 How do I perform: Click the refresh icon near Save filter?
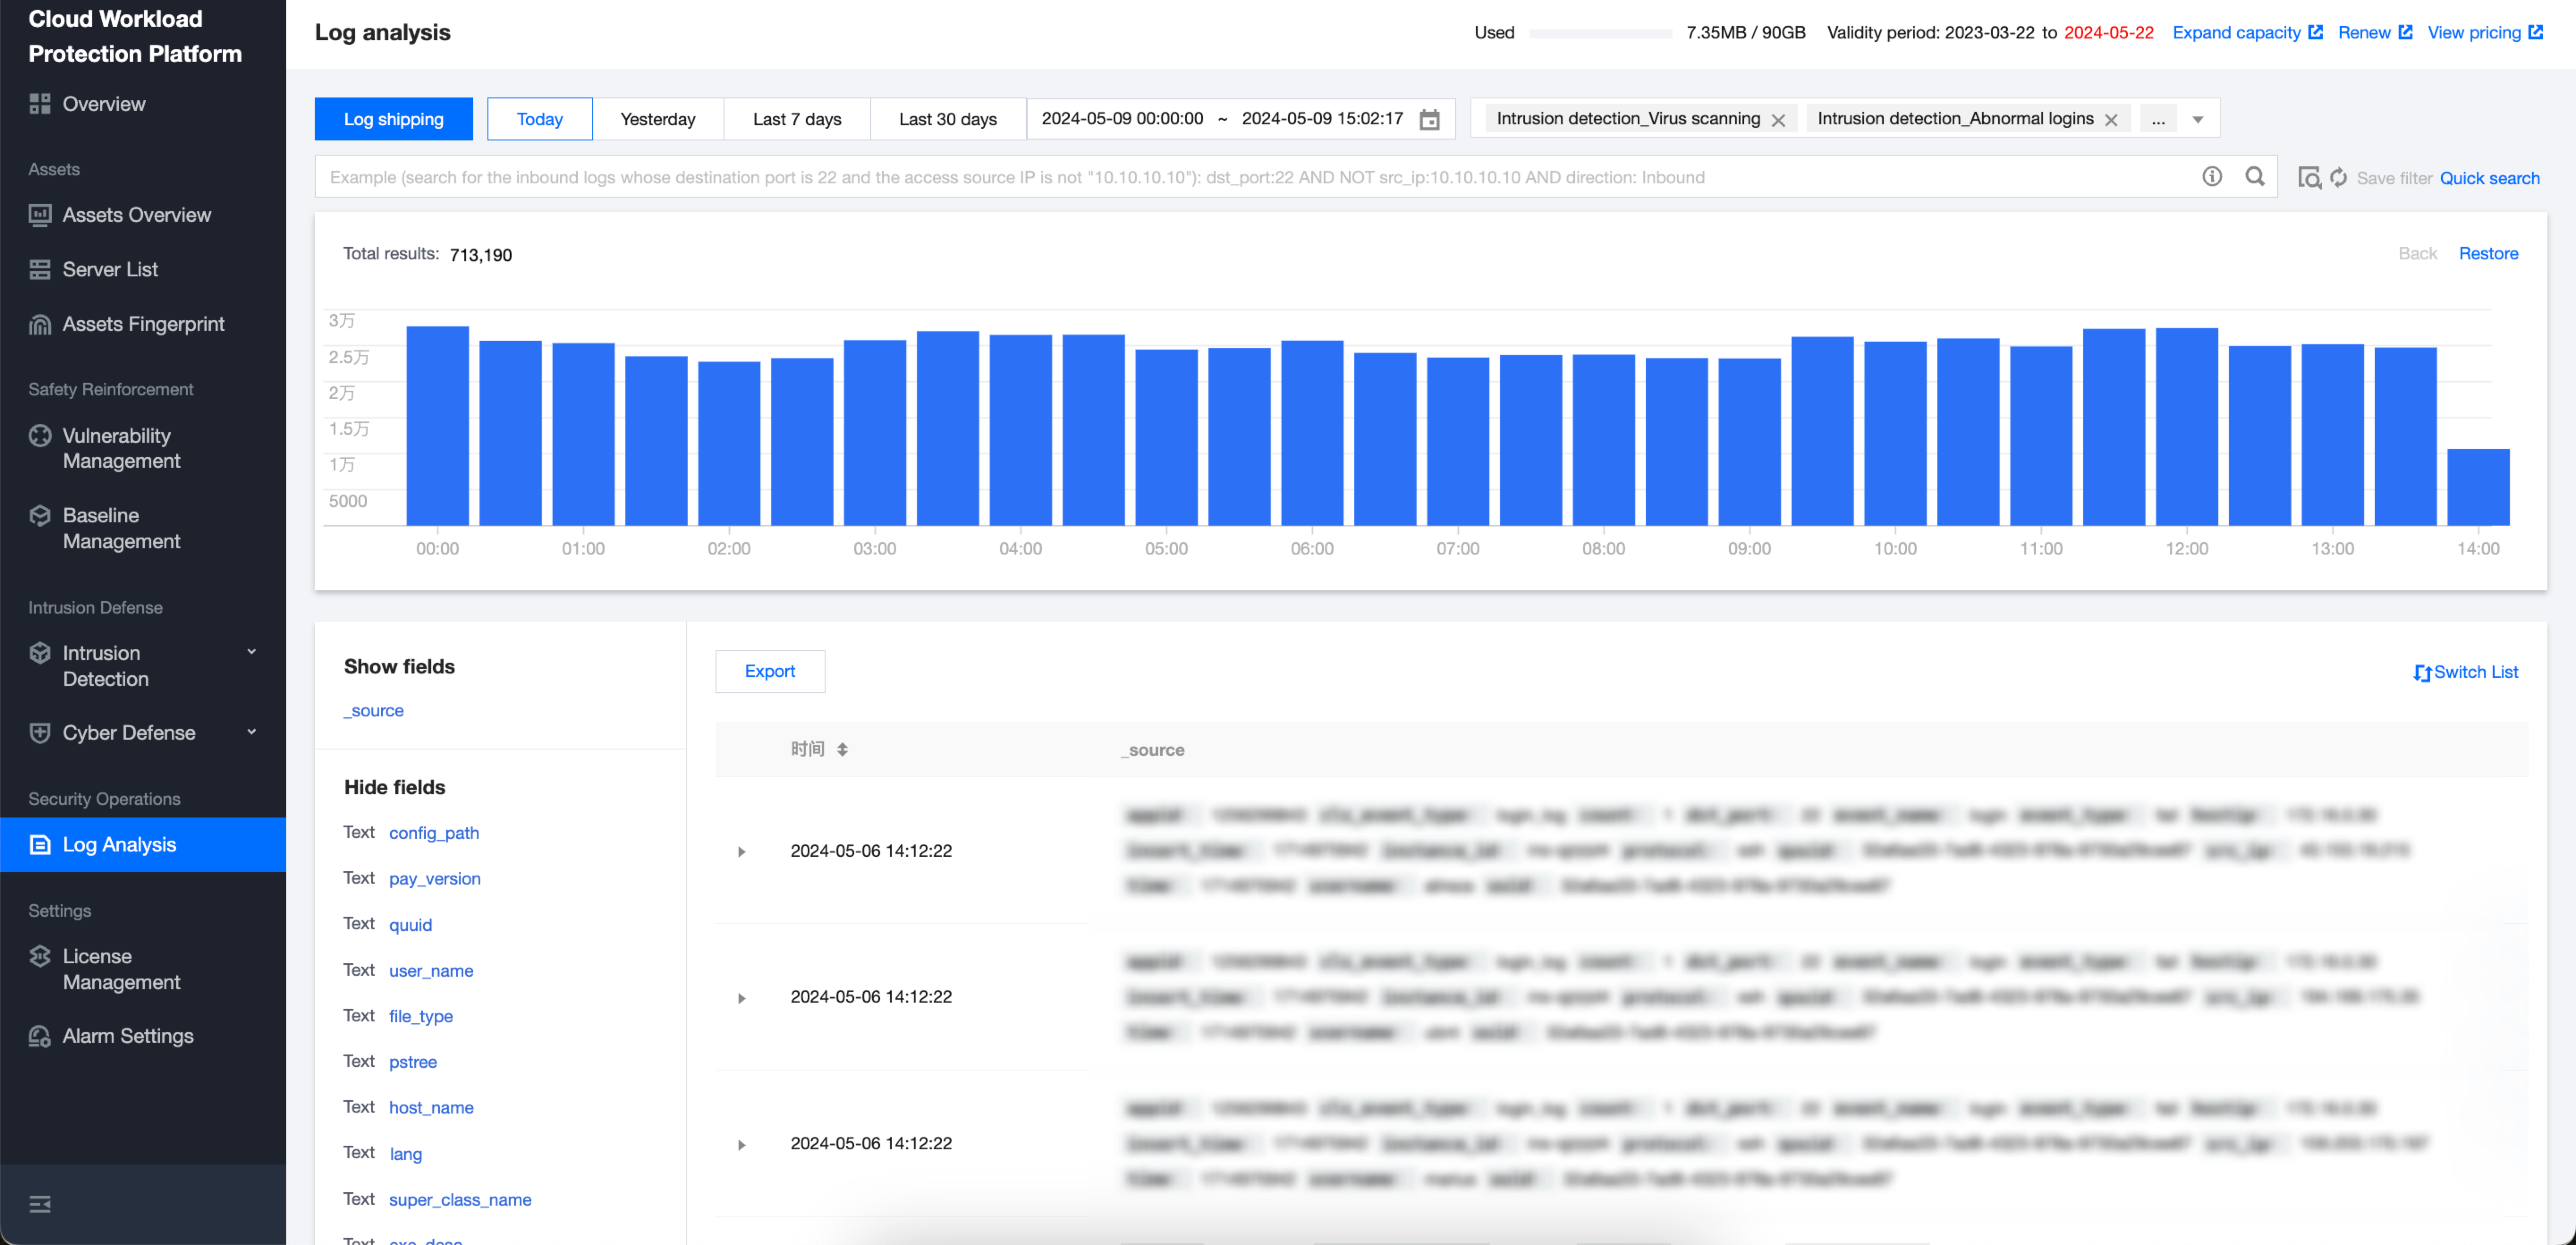coord(2338,178)
